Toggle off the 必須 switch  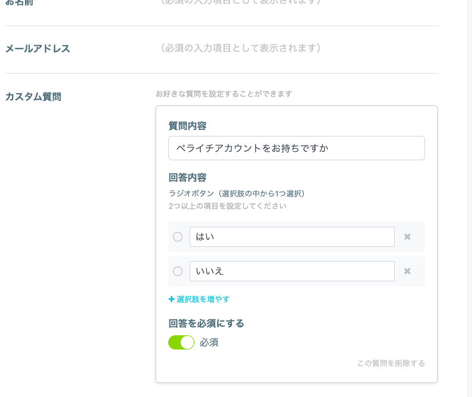181,342
